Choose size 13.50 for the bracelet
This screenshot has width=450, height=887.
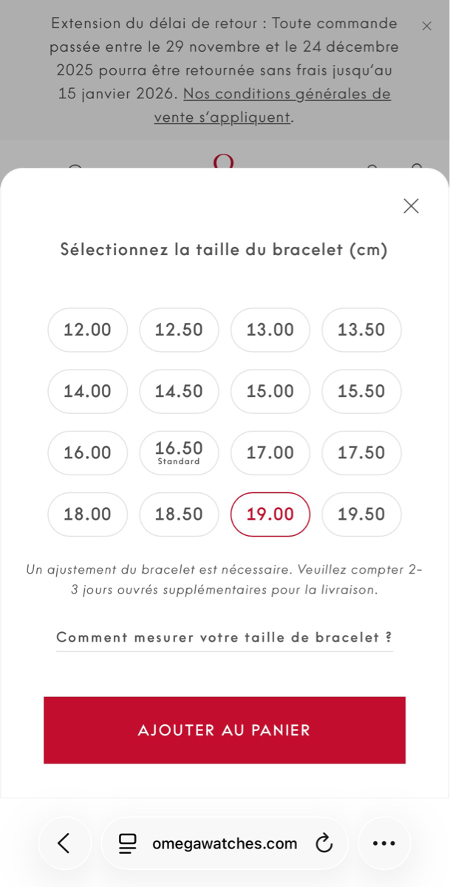coord(361,330)
